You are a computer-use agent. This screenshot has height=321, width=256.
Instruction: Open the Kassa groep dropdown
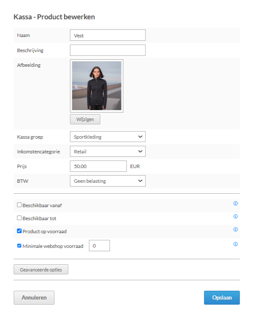click(x=108, y=137)
